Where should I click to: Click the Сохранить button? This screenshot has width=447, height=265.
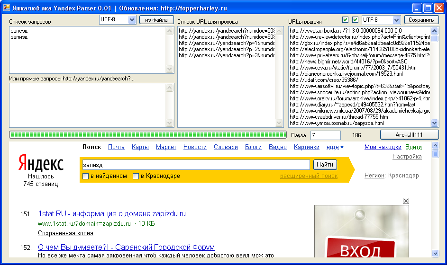[421, 20]
